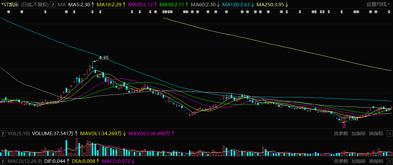Click 改参数 in the MACD panel
Image resolution: width=393 pixels, height=165 pixels.
pos(341,161)
